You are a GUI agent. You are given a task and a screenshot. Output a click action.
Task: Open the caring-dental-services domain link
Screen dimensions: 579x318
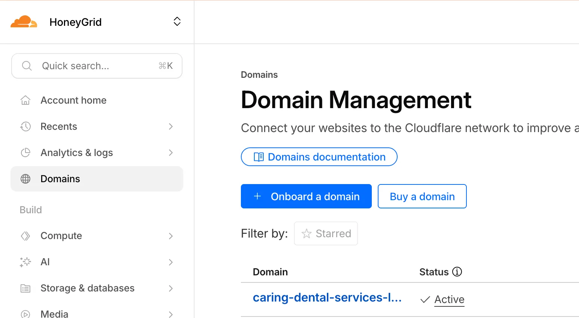tap(327, 297)
